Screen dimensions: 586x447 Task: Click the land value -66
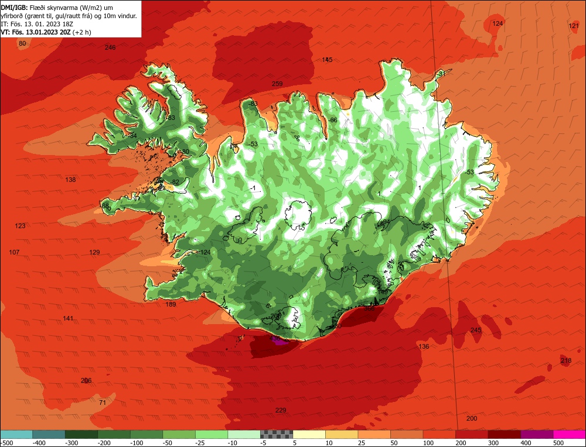coord(333,120)
